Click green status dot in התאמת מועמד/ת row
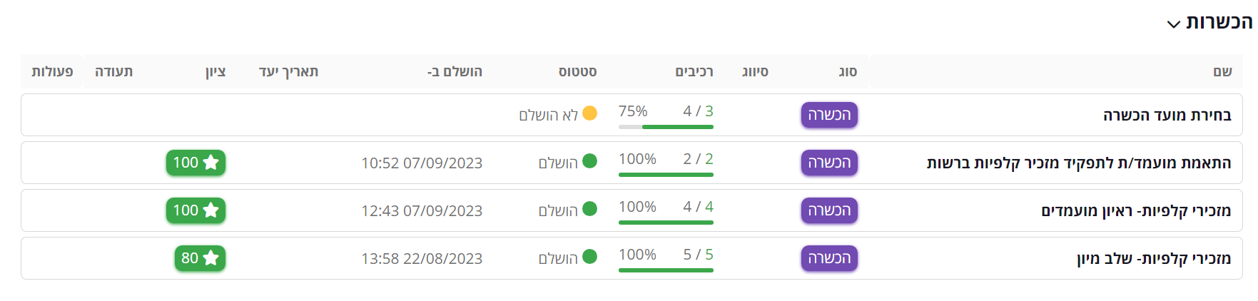Viewport: 1258px width, 301px height. (x=589, y=161)
